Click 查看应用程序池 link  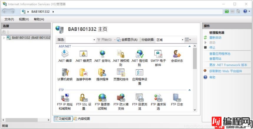pos(220,54)
